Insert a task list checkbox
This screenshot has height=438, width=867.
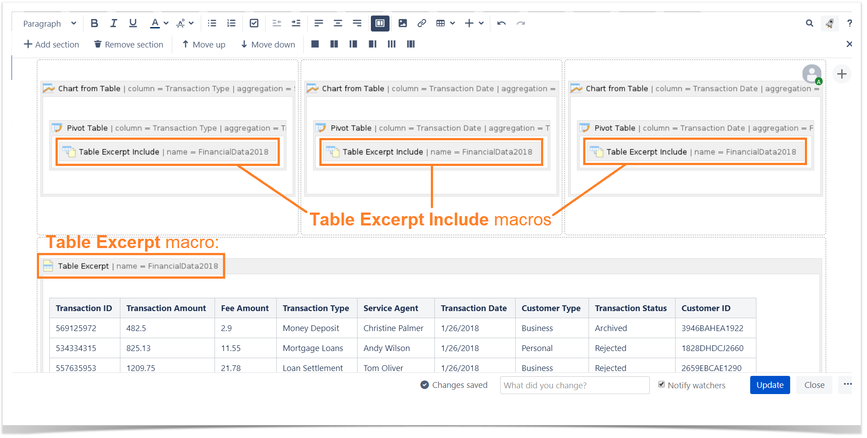click(254, 23)
